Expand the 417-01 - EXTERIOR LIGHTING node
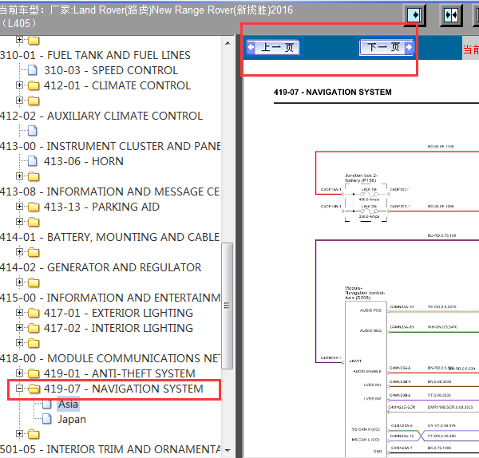Image resolution: width=479 pixels, height=458 pixels. [19, 312]
